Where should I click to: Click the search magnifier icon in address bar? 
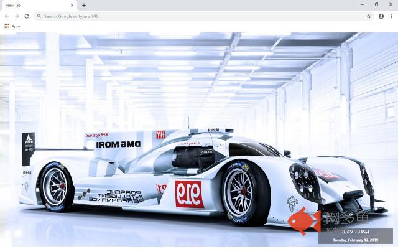pos(39,16)
